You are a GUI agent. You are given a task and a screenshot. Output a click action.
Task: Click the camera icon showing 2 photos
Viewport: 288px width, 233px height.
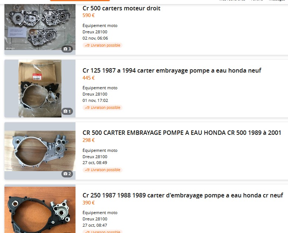coord(67,174)
